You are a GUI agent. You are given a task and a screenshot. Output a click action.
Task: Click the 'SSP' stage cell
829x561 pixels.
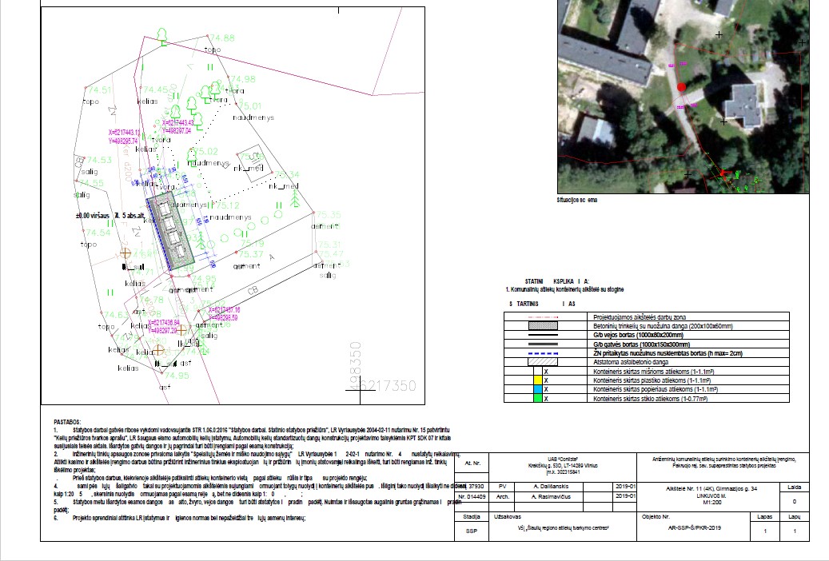pyautogui.click(x=471, y=531)
